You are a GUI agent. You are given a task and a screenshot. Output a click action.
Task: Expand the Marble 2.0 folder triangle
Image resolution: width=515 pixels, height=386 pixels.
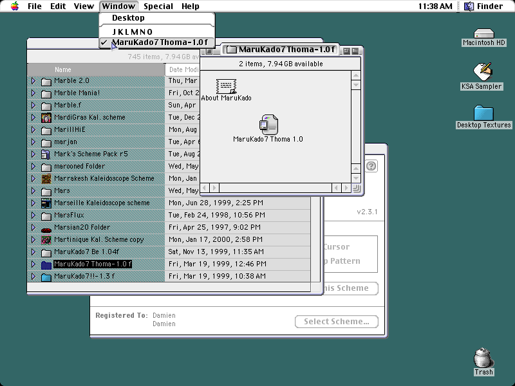(33, 81)
